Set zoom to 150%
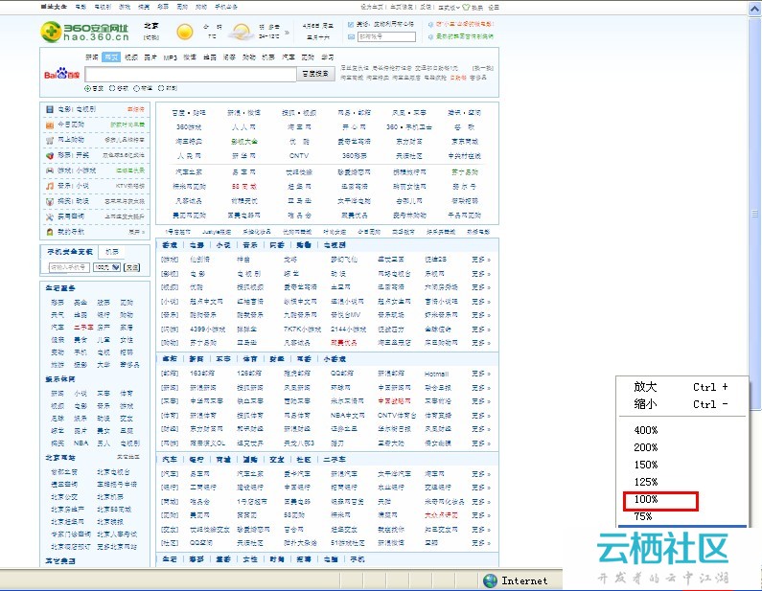Viewport: 762px width, 591px height. click(x=646, y=465)
